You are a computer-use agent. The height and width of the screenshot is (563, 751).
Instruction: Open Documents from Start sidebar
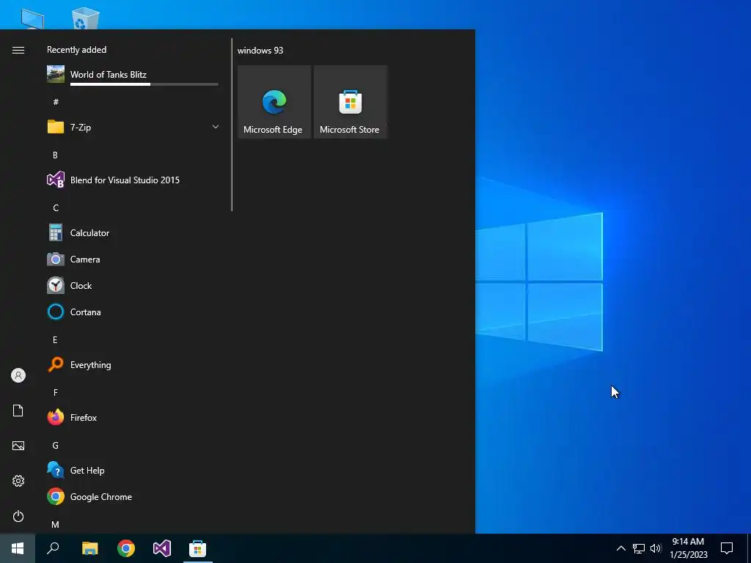point(18,411)
